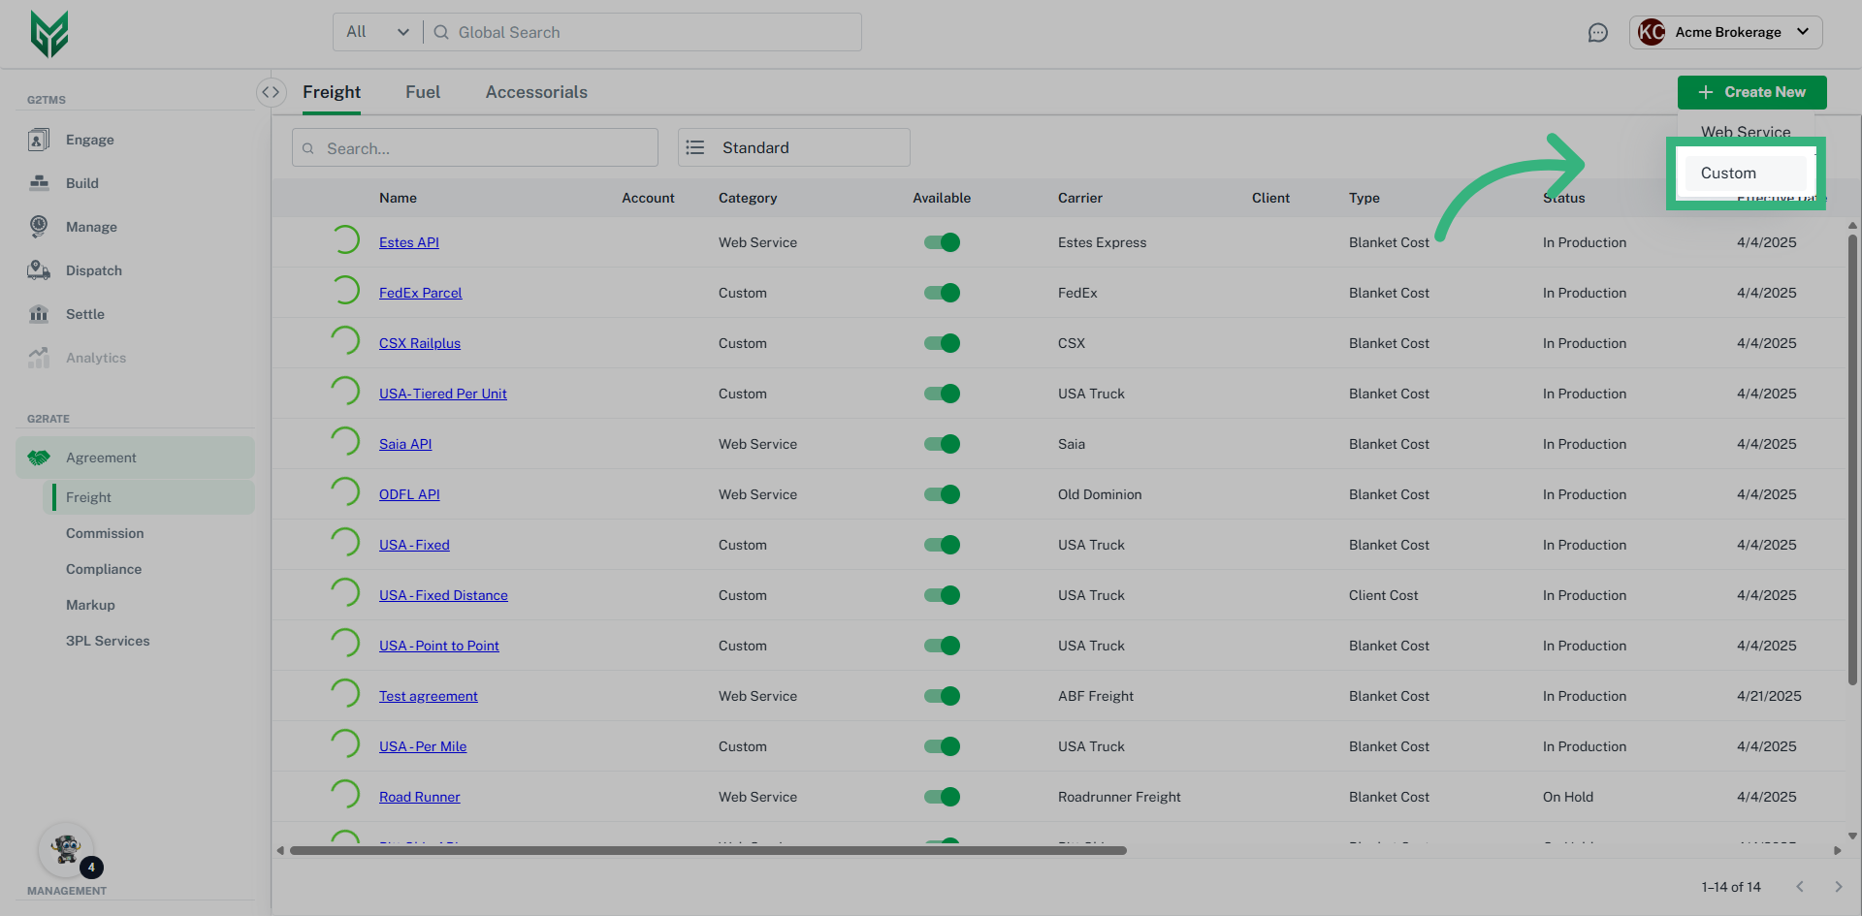Switch to the Fuel tab

pyautogui.click(x=423, y=91)
